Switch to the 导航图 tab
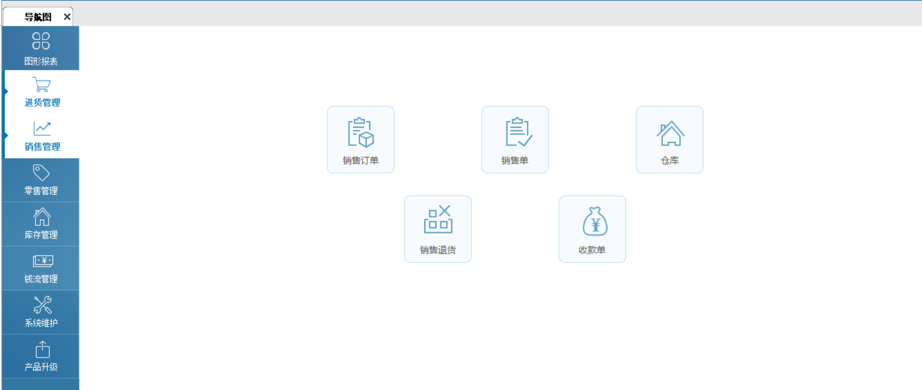922x390 pixels. click(38, 17)
